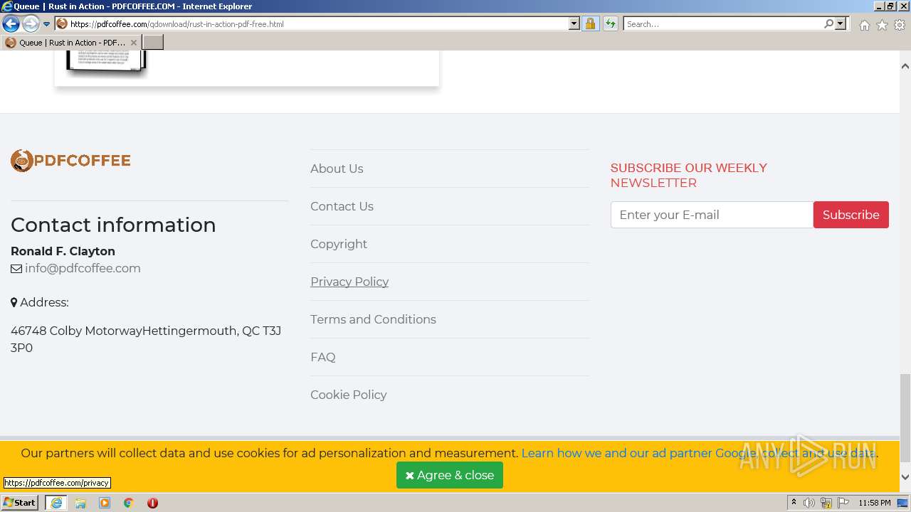
Task: Click the page scrollbar up arrow
Action: tap(905, 66)
